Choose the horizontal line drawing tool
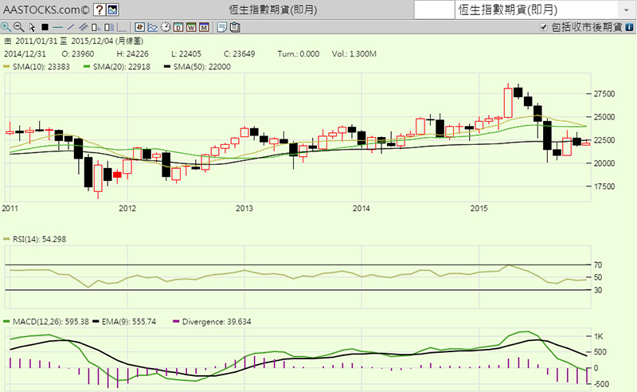 pos(57,26)
